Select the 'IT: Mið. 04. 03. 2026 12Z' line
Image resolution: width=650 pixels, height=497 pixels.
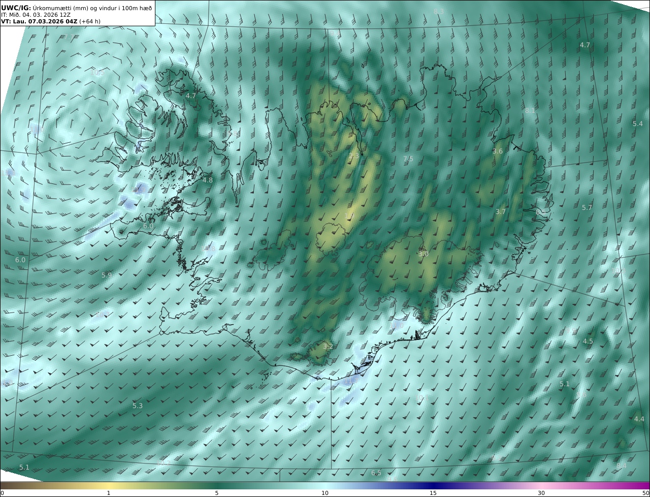(36, 15)
